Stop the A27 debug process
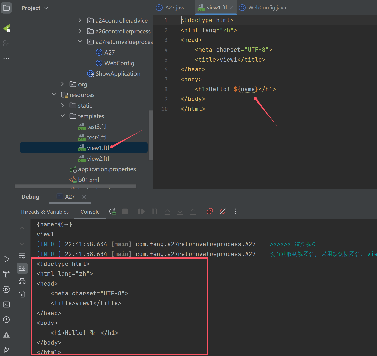 pos(125,211)
